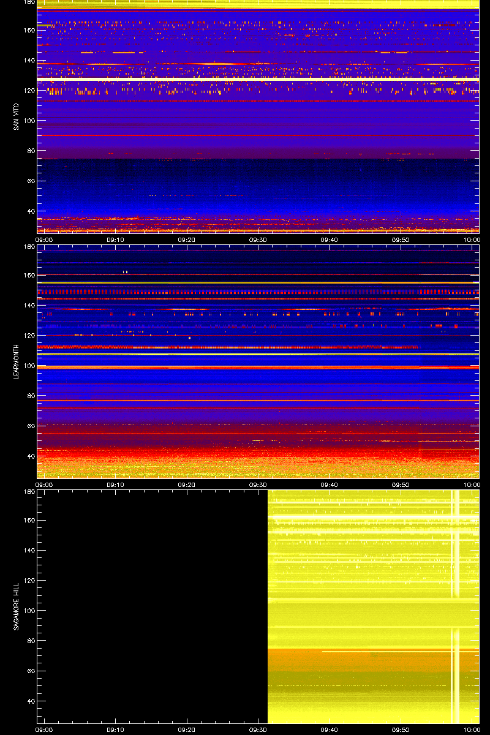This screenshot has height=735, width=490.
Task: Click the 09:40 label under Learmonth panel
Action: [x=330, y=485]
